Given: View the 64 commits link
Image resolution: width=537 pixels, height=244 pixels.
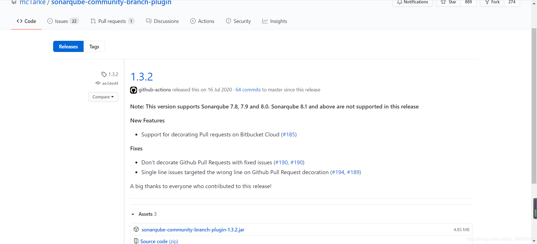Looking at the screenshot, I should point(248,90).
